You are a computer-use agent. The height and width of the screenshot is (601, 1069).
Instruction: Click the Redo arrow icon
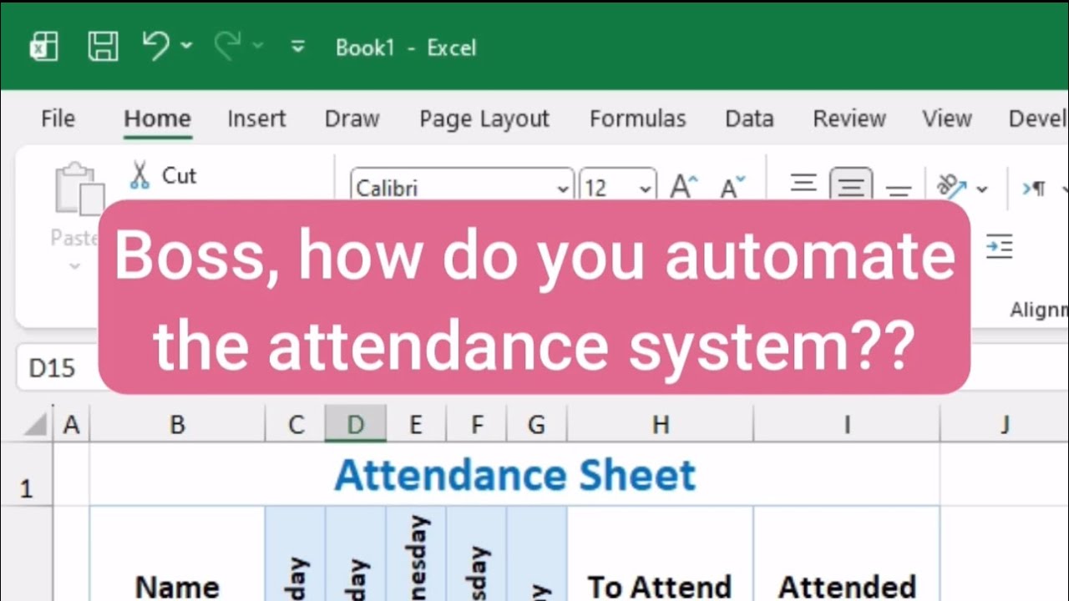[x=228, y=46]
